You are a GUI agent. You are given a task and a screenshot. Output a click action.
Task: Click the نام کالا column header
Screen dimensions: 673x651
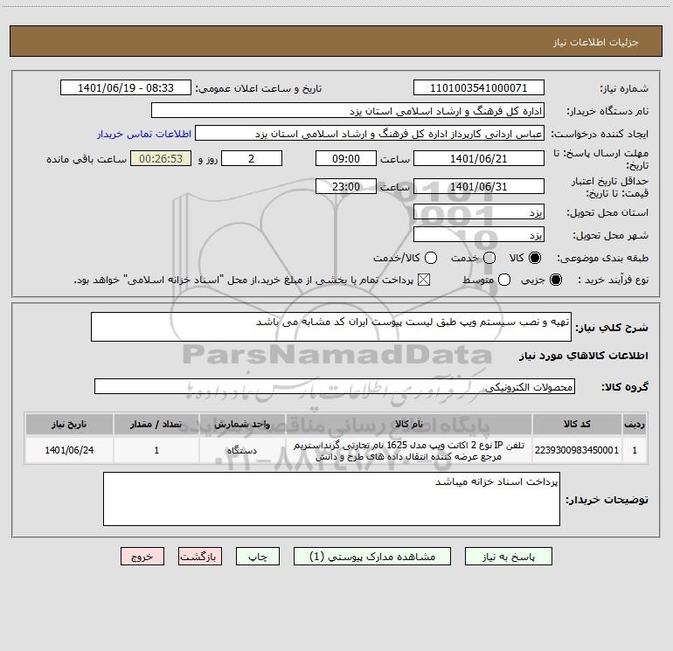(409, 424)
